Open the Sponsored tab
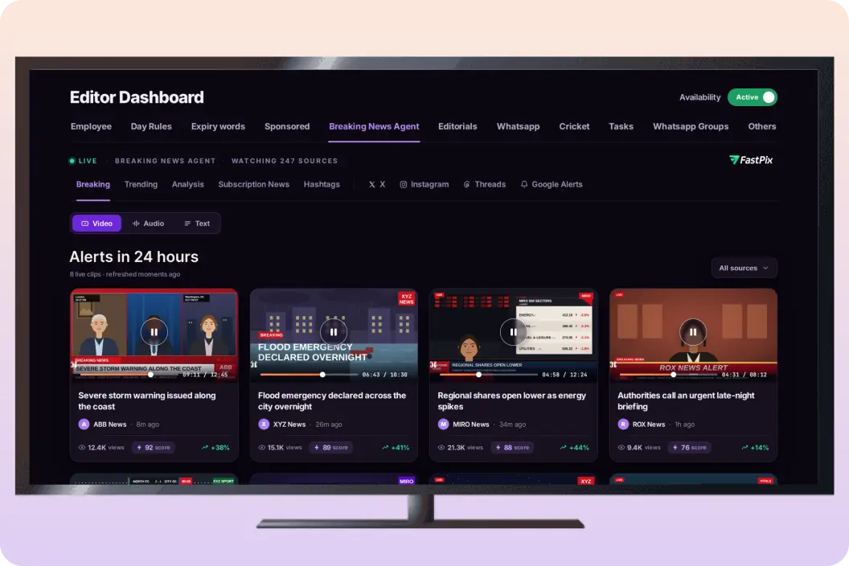 287,126
